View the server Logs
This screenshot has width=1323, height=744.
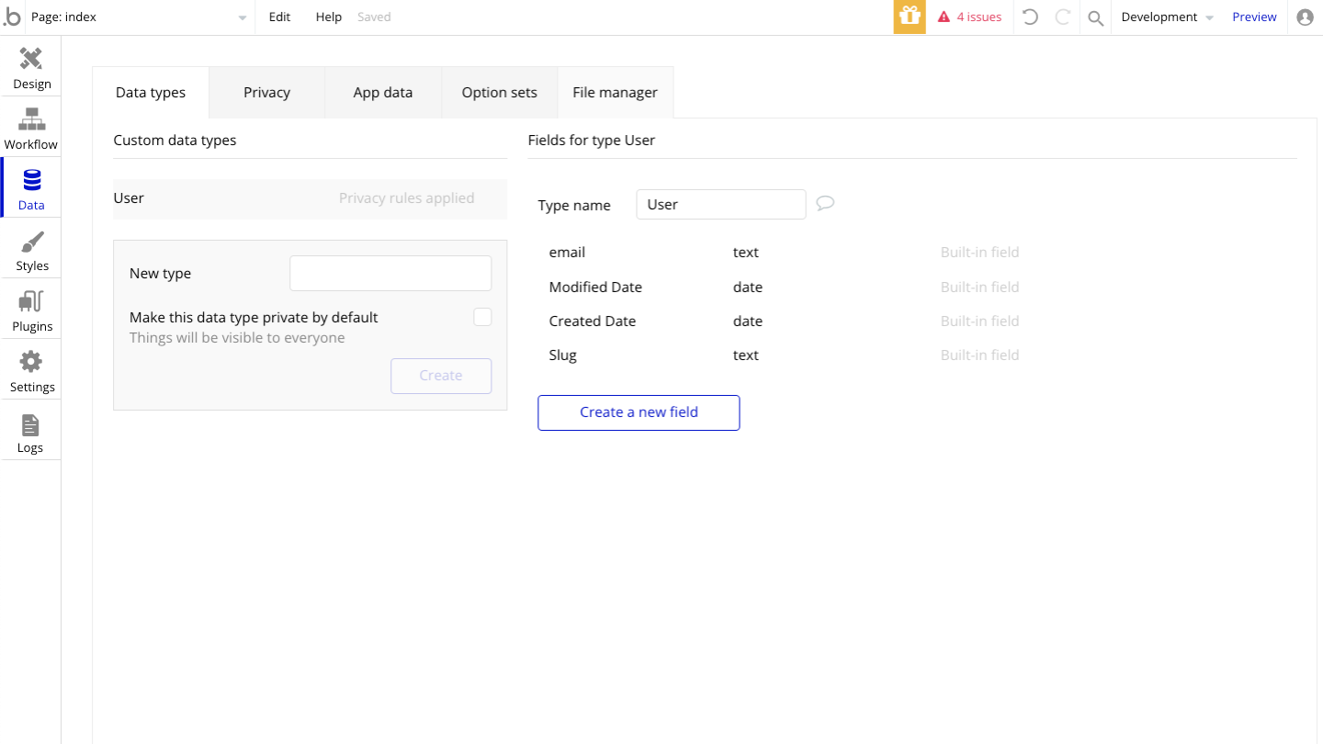coord(31,430)
